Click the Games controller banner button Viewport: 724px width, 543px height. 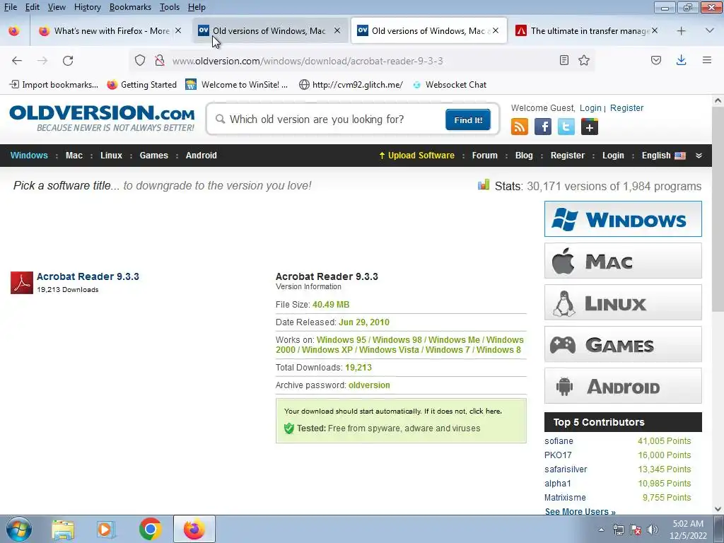623,344
